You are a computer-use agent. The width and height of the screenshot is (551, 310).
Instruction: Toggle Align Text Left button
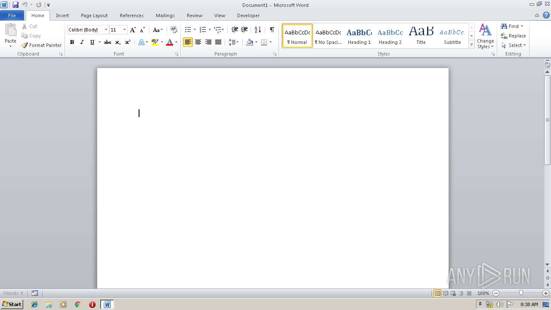click(x=188, y=42)
